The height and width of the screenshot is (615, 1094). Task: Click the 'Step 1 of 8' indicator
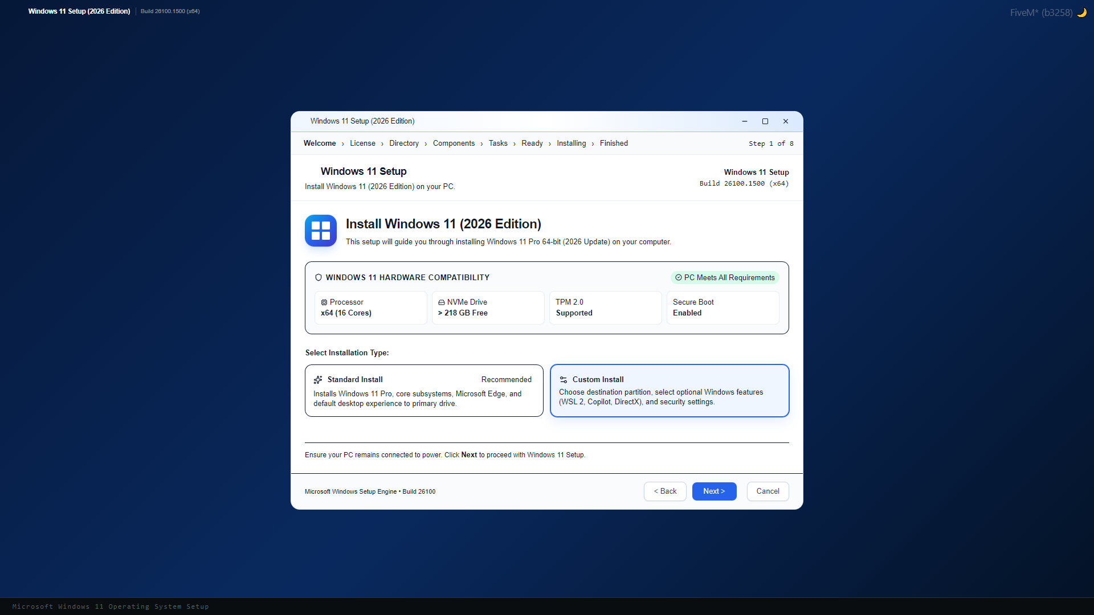coord(771,143)
